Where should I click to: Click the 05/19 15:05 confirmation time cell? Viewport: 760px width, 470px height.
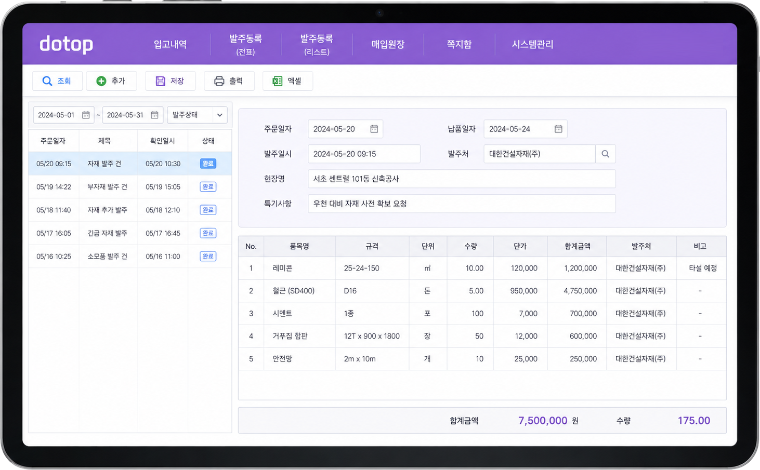point(163,187)
